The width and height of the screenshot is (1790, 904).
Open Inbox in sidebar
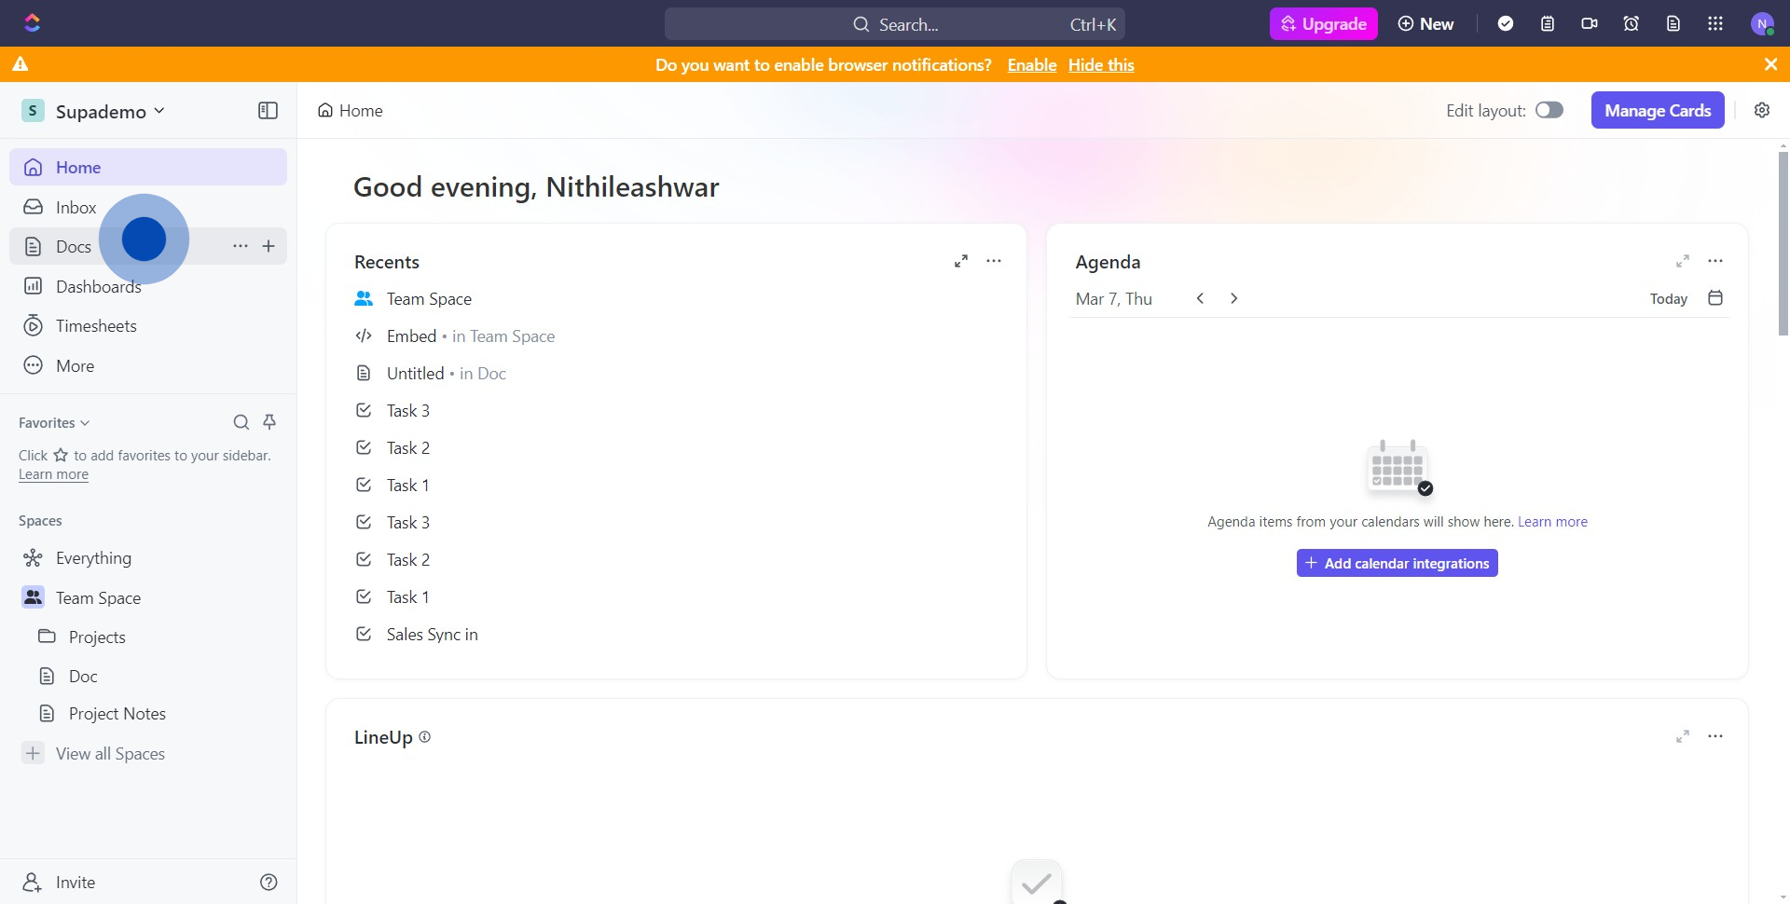point(148,207)
